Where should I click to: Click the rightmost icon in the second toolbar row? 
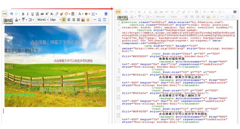[x=105, y=20]
